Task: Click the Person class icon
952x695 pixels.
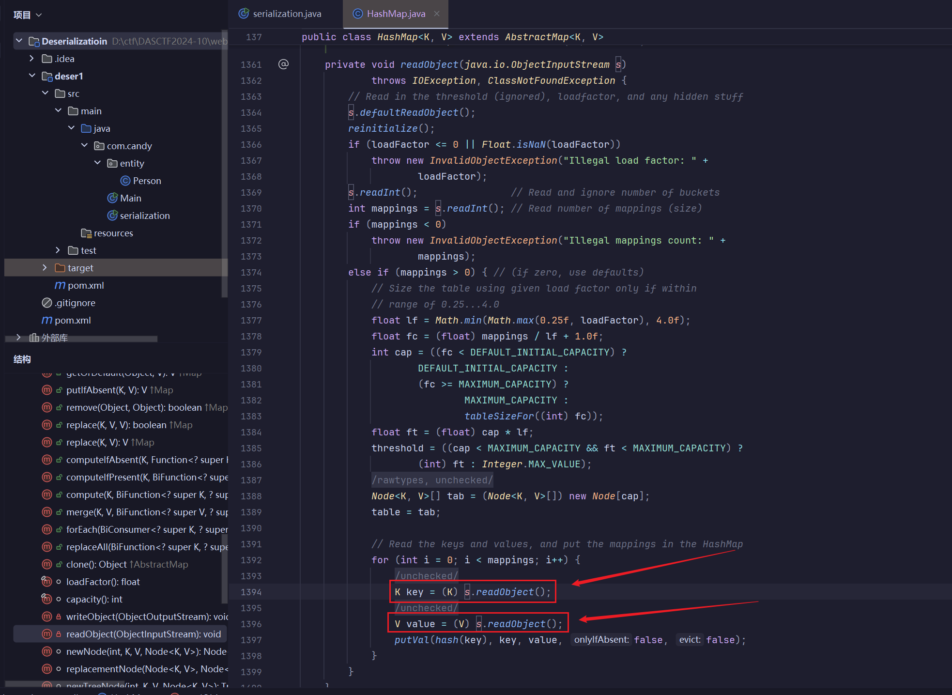Action: tap(125, 181)
